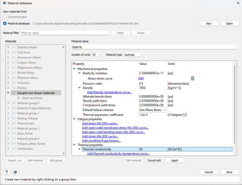The height and width of the screenshot is (185, 242).
Task: Open settings via the gear icon
Action: coord(15,172)
